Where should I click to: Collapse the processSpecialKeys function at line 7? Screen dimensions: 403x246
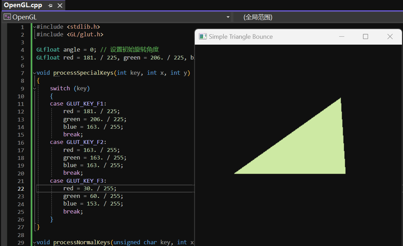pos(35,73)
